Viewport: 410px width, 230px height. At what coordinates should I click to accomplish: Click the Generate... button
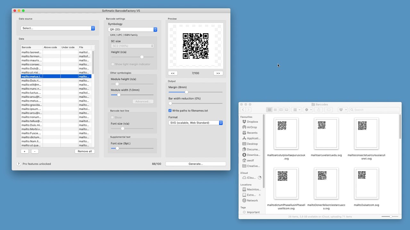pos(196,164)
